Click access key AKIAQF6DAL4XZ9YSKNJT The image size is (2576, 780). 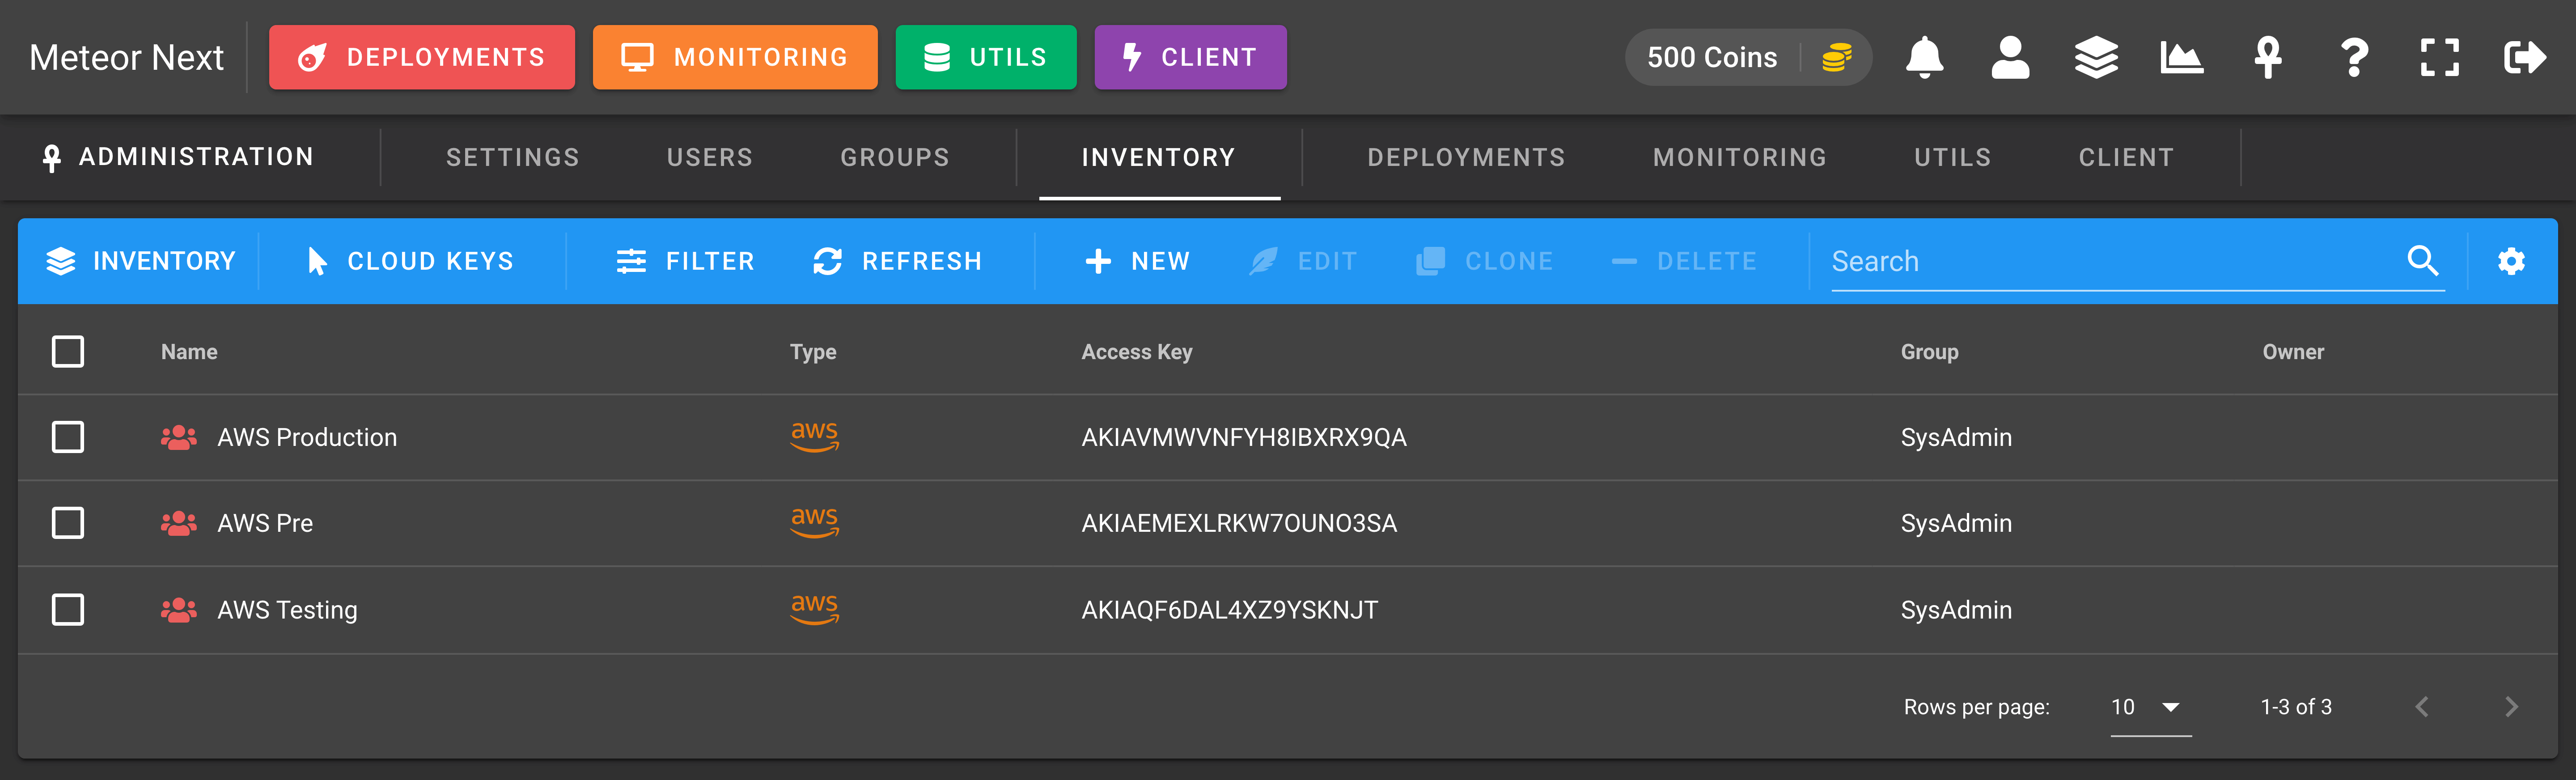tap(1230, 610)
